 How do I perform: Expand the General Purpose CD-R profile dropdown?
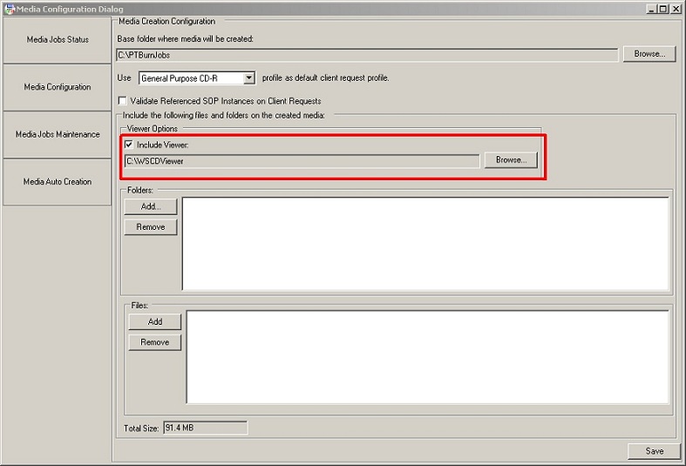click(x=248, y=78)
